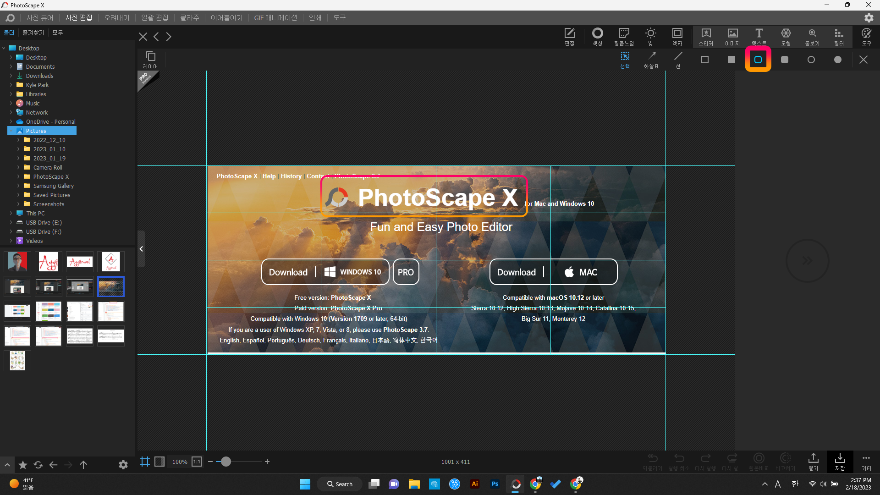Open the first portrait photo thumbnail
This screenshot has height=495, width=880.
click(17, 262)
